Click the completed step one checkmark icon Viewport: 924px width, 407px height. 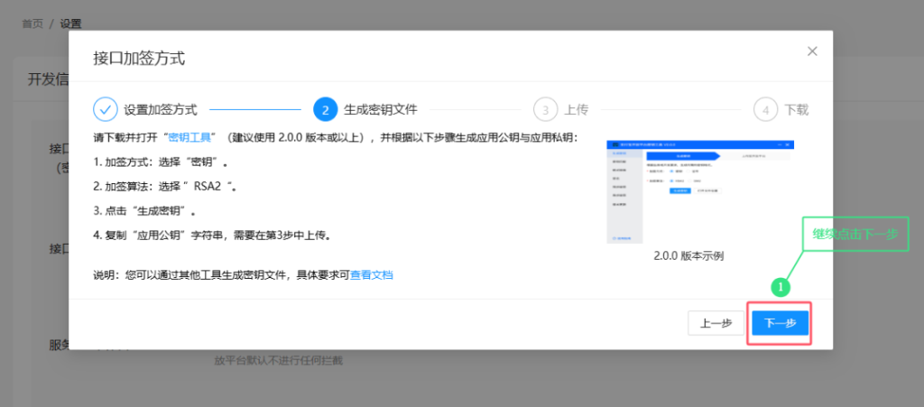(x=106, y=109)
